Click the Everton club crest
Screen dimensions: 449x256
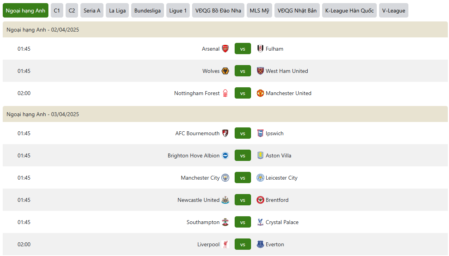260,244
